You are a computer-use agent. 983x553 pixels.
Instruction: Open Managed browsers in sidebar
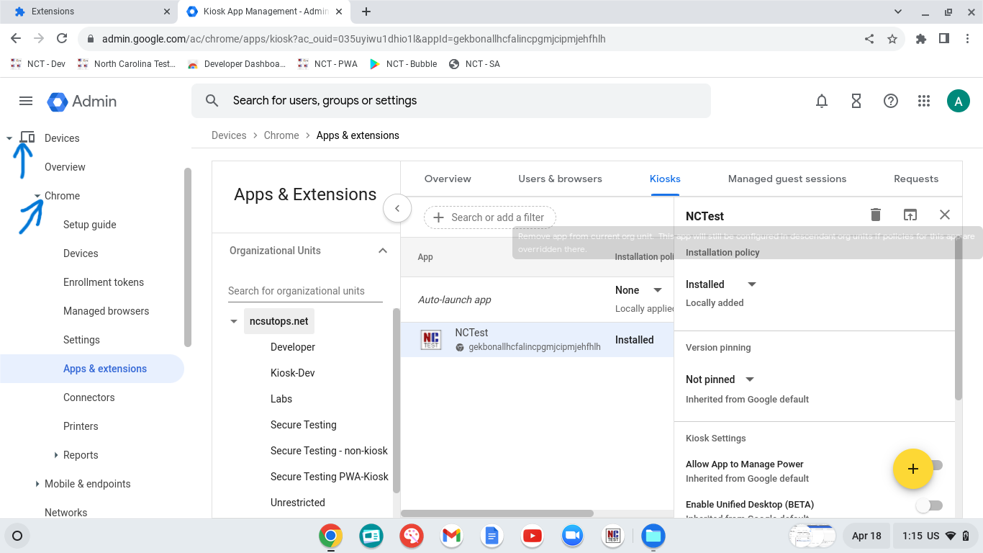107,311
